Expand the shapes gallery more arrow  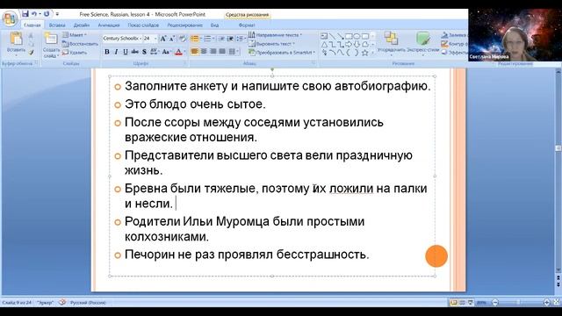click(372, 53)
